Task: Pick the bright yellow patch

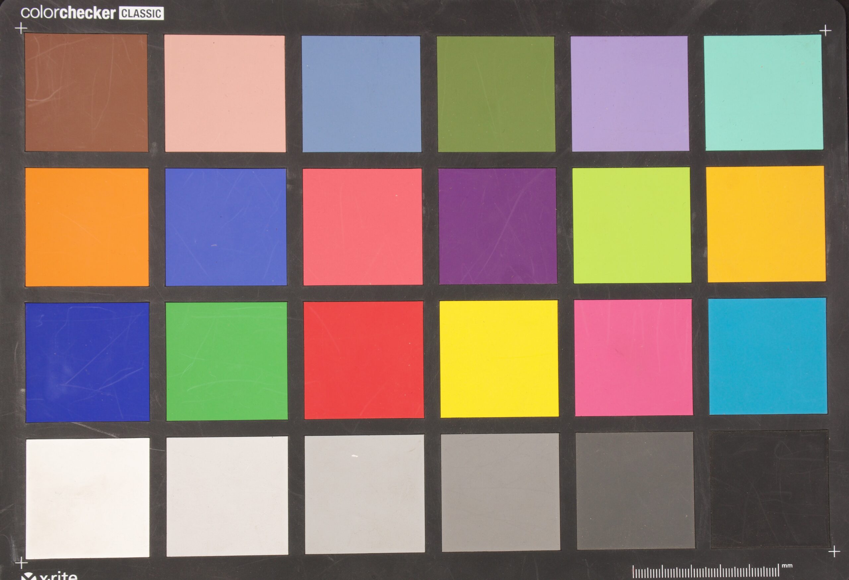Action: 499,359
